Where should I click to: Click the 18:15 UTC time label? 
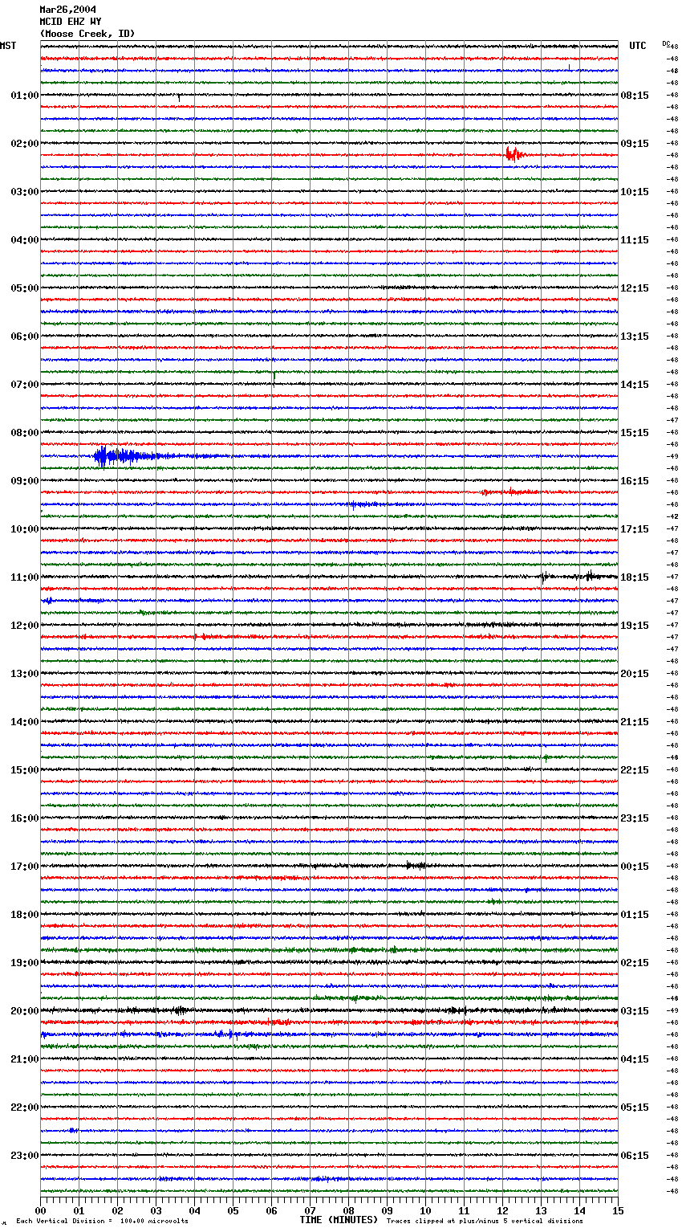click(x=635, y=577)
